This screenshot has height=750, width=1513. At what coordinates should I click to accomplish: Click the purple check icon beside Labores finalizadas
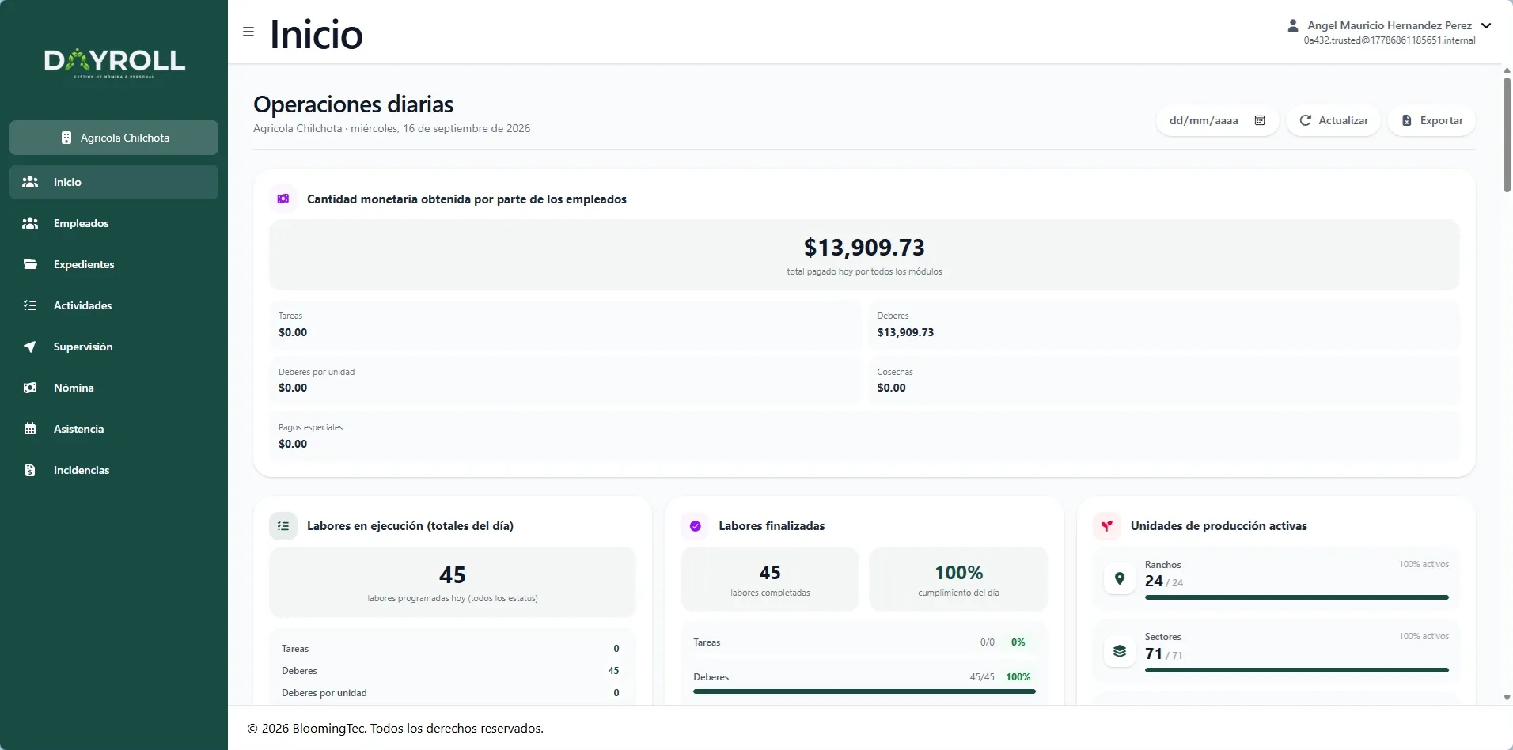click(696, 526)
